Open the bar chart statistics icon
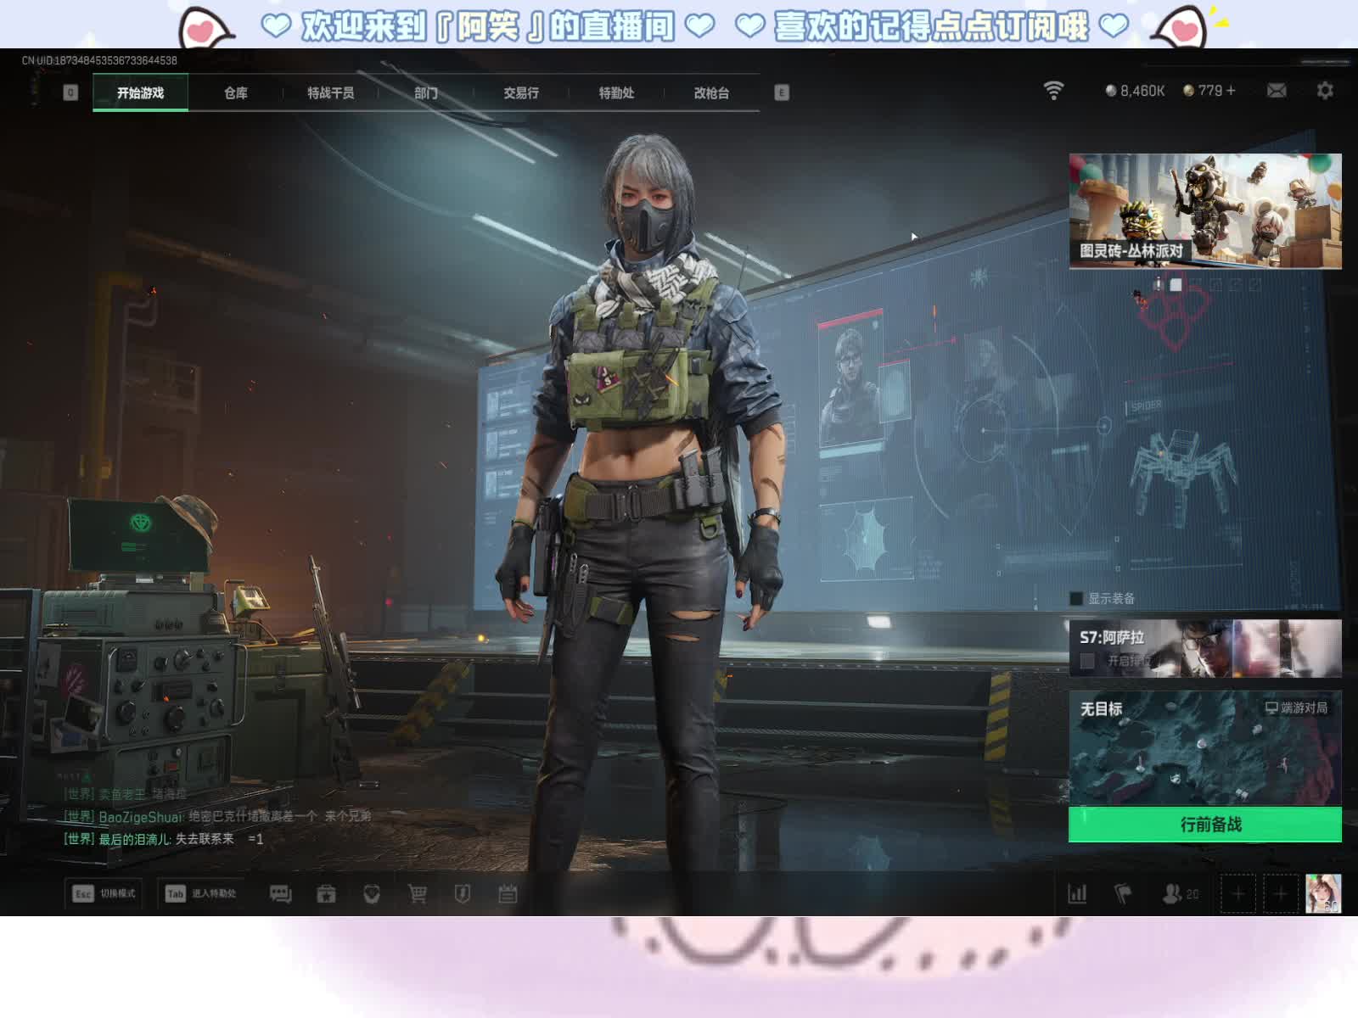Image resolution: width=1358 pixels, height=1018 pixels. [1077, 893]
